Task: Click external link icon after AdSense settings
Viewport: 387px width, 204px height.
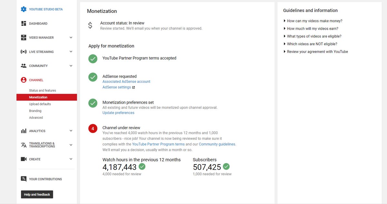Action: [x=134, y=87]
